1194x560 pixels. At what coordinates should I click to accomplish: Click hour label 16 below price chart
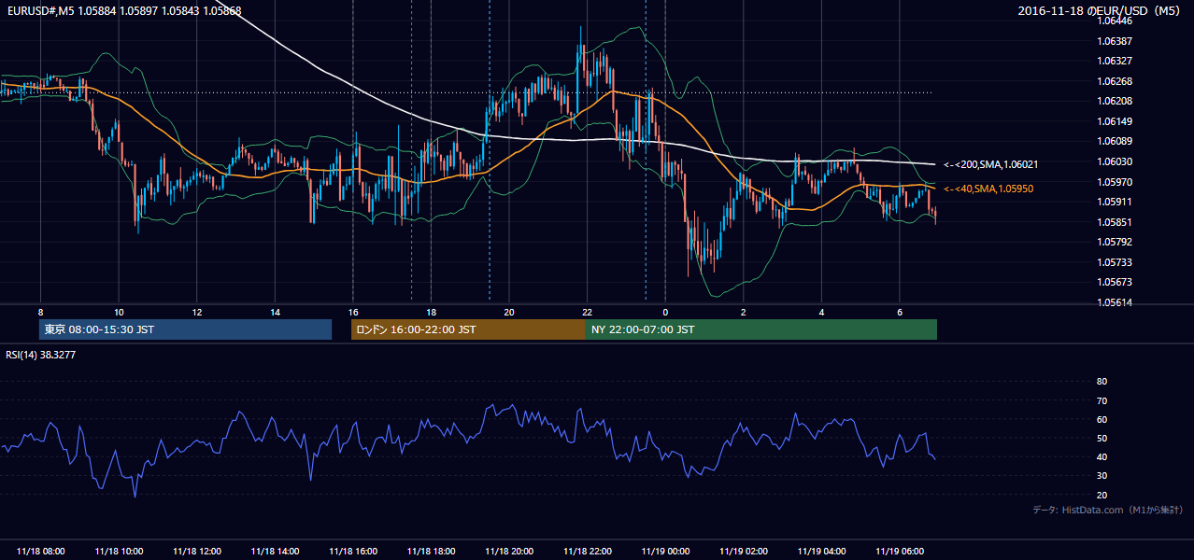tap(353, 312)
